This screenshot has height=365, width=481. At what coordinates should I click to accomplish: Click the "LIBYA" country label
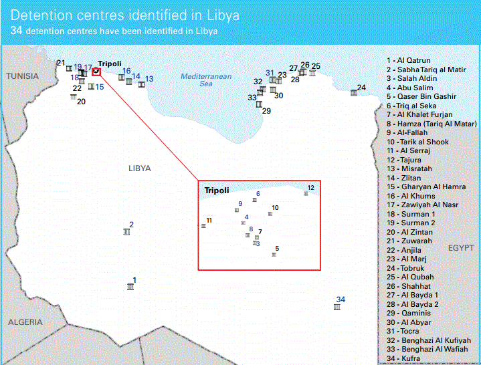click(140, 168)
